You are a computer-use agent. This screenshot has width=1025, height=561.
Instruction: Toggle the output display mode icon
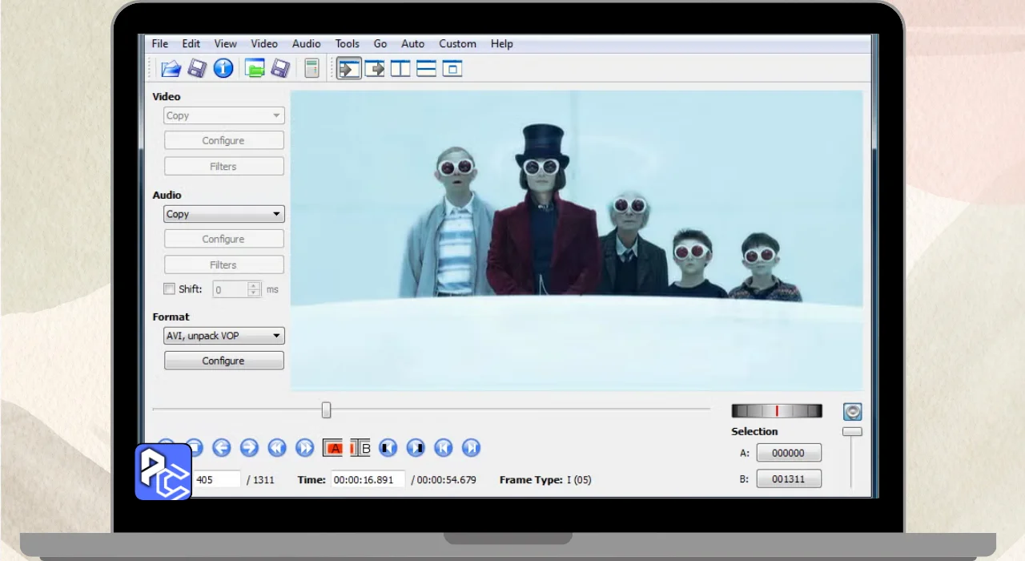point(375,69)
